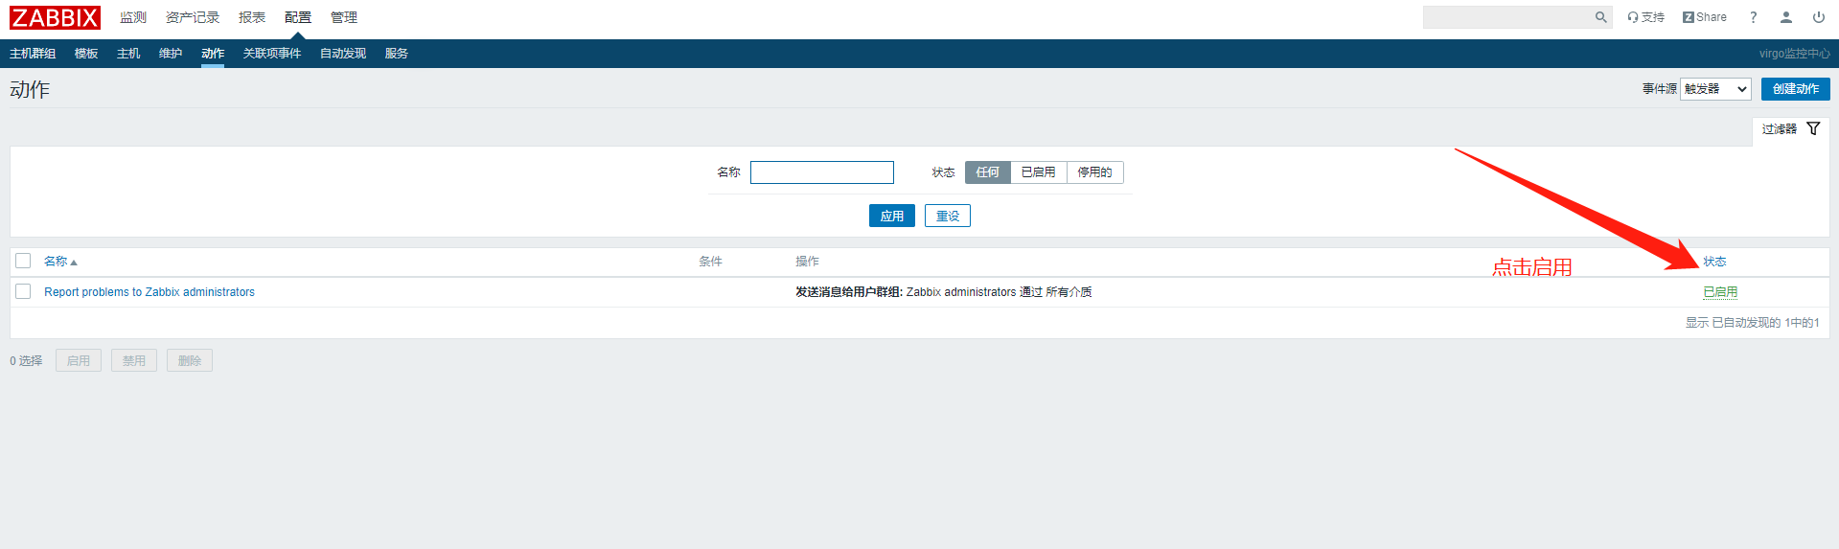Open the 监测 menu
This screenshot has height=549, width=1839.
pos(133,17)
